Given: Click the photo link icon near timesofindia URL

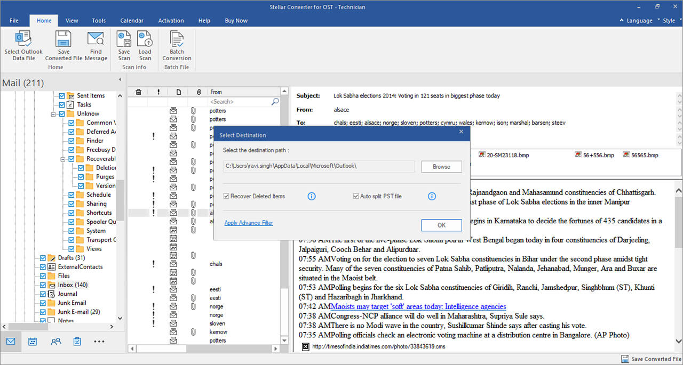Looking at the screenshot, I should tap(306, 346).
